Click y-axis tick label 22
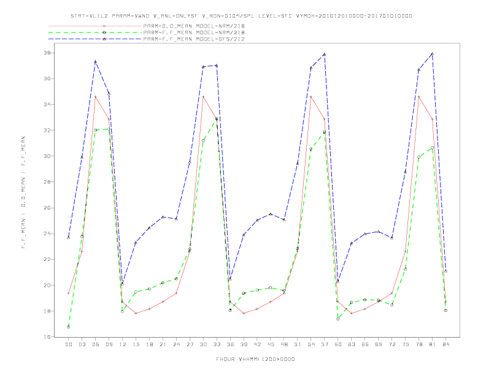 pyautogui.click(x=47, y=259)
